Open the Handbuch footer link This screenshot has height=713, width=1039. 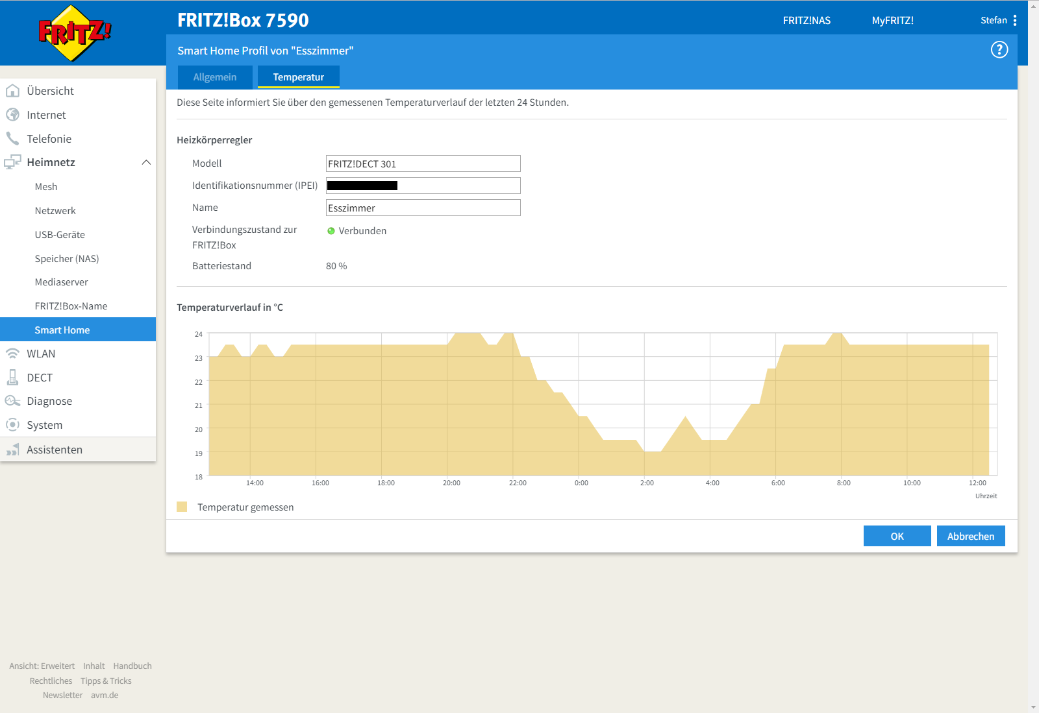click(x=132, y=666)
